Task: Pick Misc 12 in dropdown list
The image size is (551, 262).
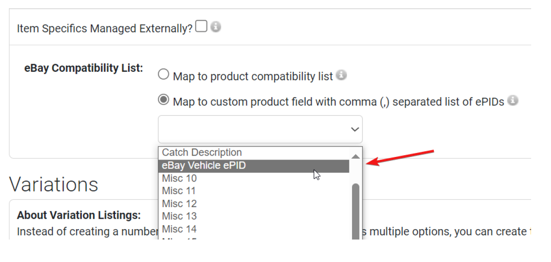Action: click(x=254, y=204)
